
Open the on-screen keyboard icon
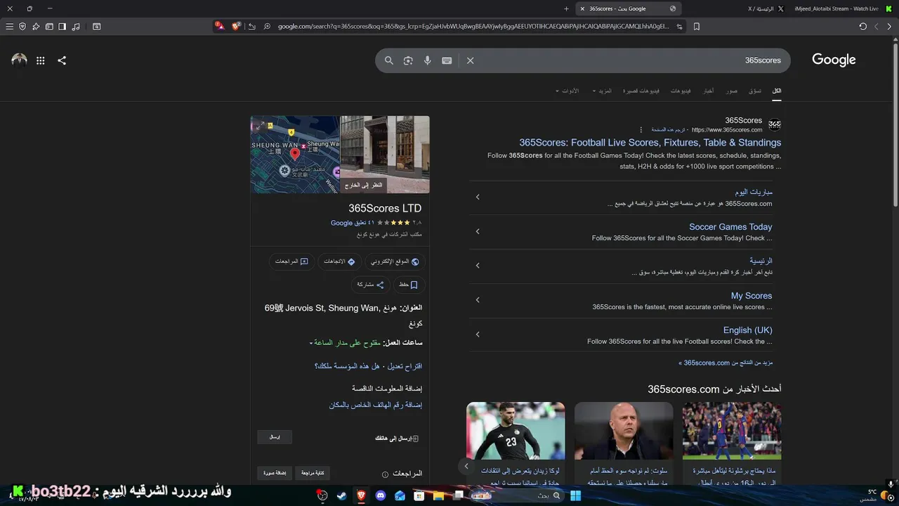click(447, 60)
